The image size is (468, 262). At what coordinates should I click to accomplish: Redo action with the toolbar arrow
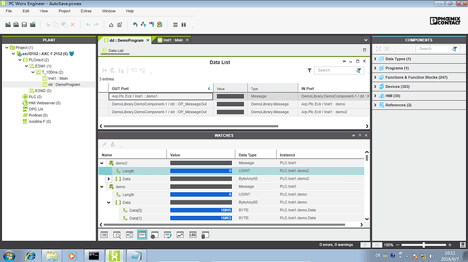pyautogui.click(x=96, y=25)
